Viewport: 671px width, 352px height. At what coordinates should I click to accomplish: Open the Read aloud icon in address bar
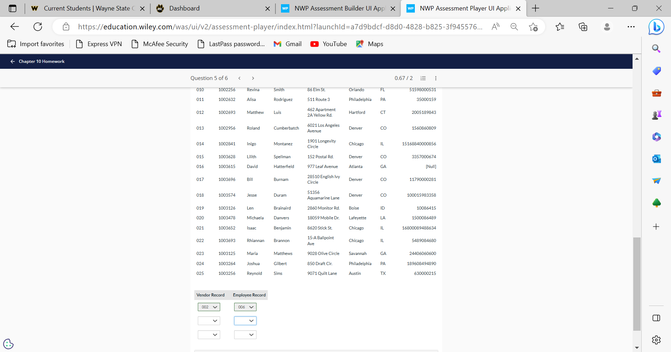496,27
